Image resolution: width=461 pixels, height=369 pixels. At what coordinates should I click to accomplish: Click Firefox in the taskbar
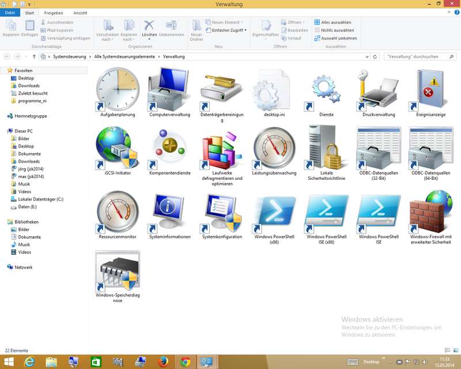164,362
